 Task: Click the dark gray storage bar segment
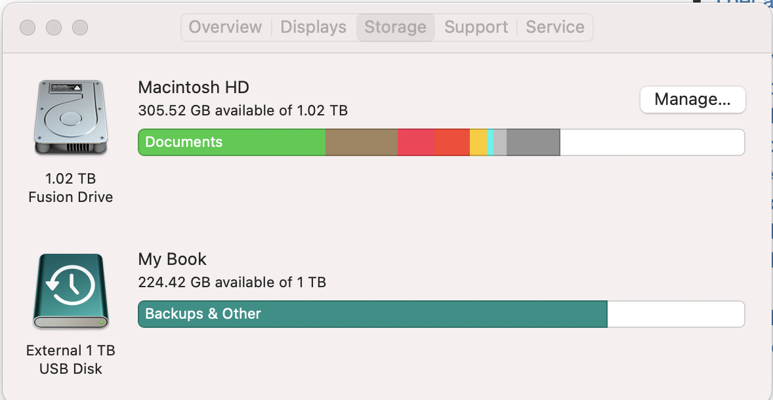tap(533, 142)
